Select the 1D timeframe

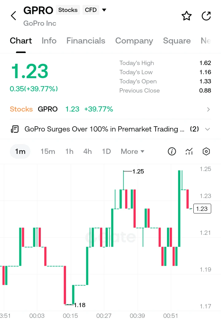coord(106,151)
